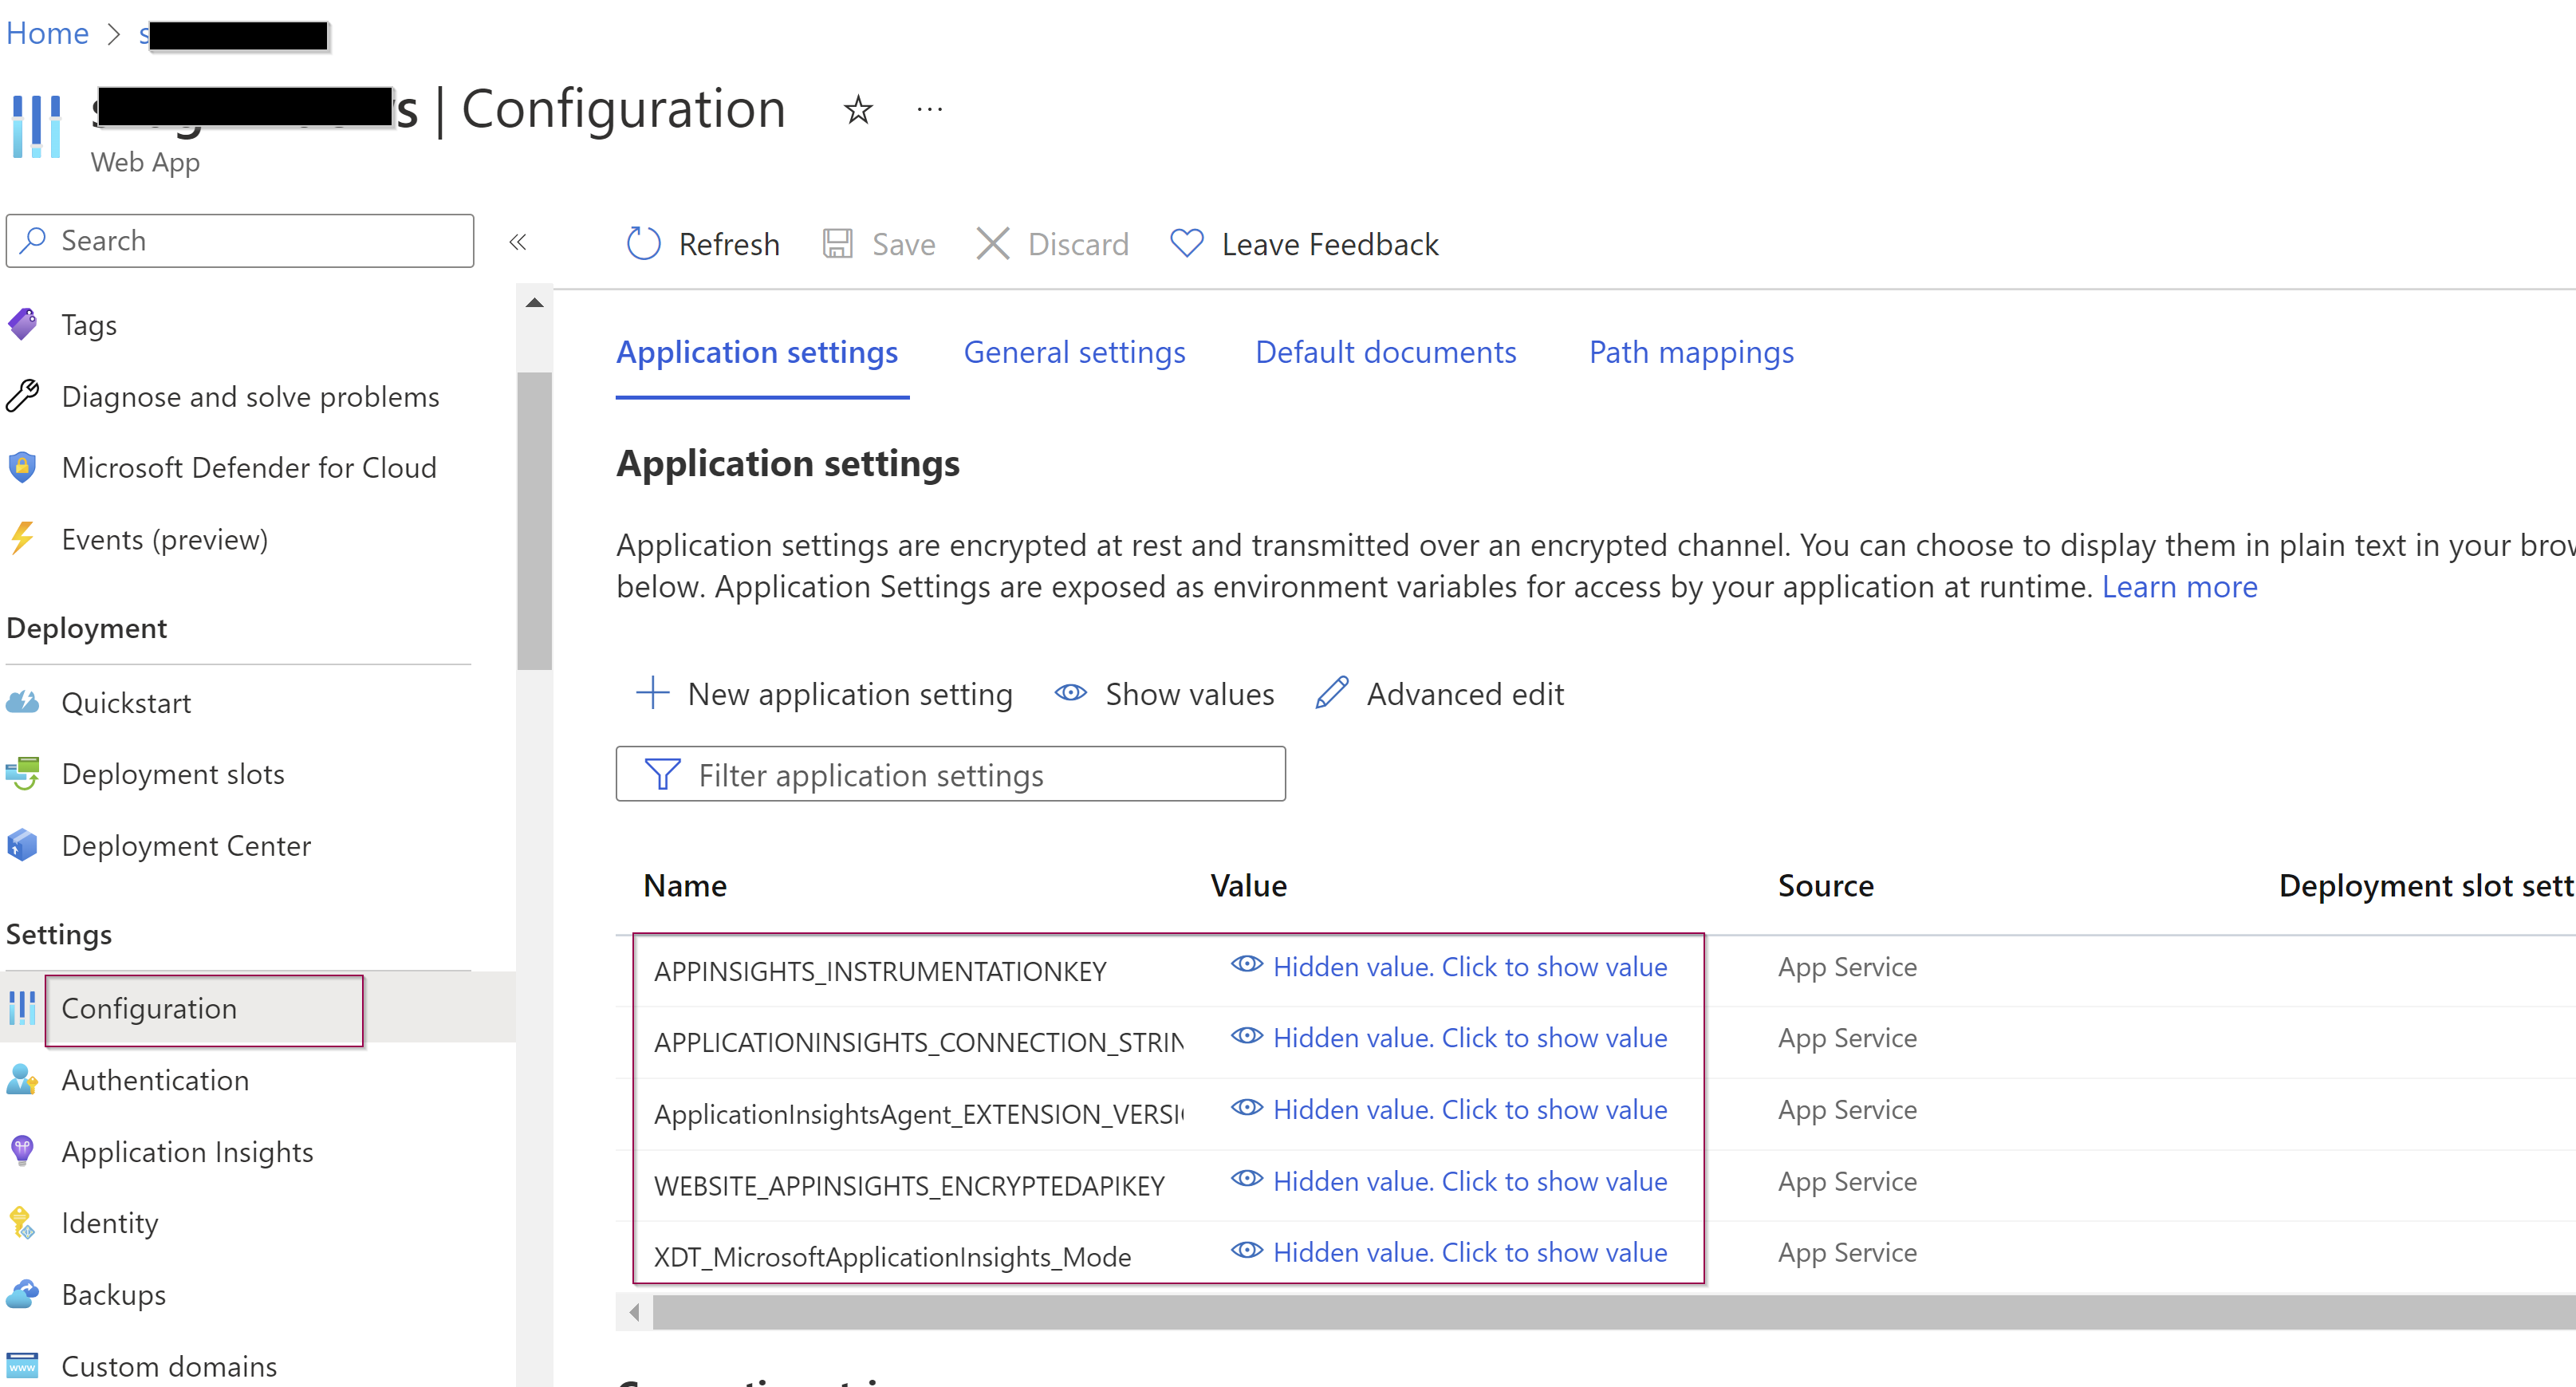
Task: Select Authentication in the Settings menu
Action: (258, 1080)
